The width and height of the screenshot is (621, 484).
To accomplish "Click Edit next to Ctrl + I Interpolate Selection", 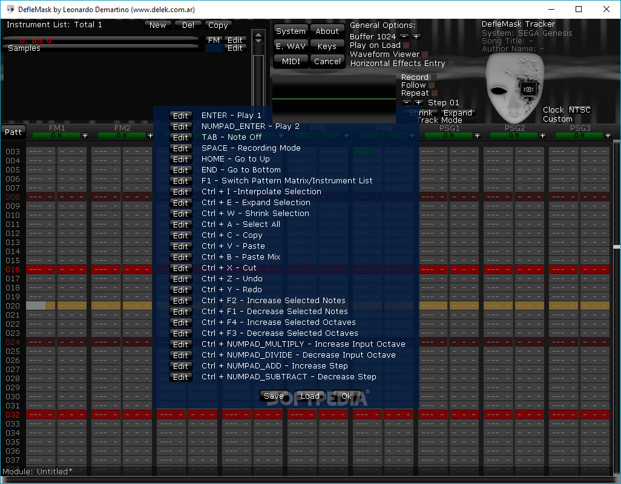I will click(x=180, y=192).
